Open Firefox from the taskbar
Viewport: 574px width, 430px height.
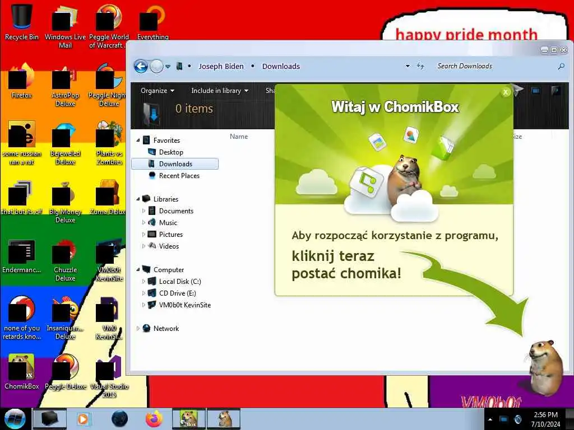(x=154, y=419)
